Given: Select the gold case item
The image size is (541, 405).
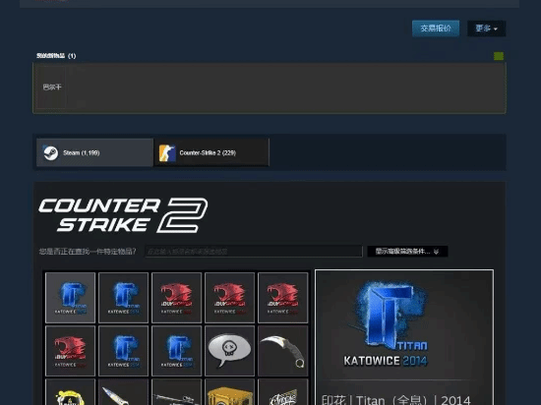Looking at the screenshot, I should pyautogui.click(x=230, y=392).
